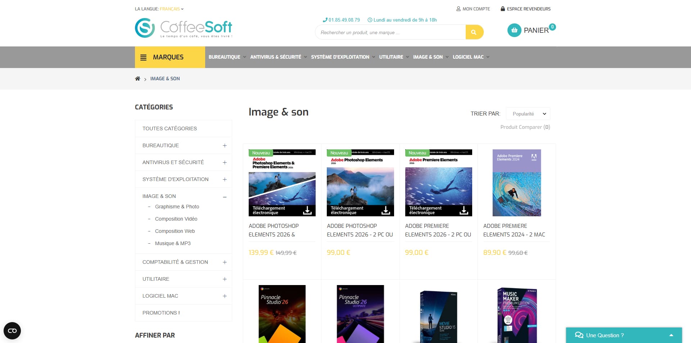Click the product search input field
This screenshot has height=343, width=691.
[390, 32]
